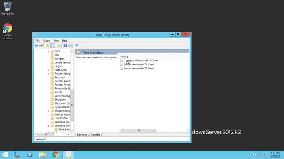Open Chrome from the taskbar
Image resolution: width=284 pixels, height=159 pixels.
coord(55,155)
